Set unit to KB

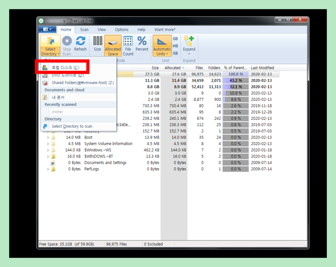[175, 53]
